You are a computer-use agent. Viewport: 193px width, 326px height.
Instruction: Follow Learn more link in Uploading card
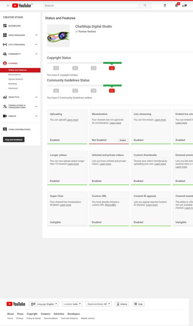[72, 120]
